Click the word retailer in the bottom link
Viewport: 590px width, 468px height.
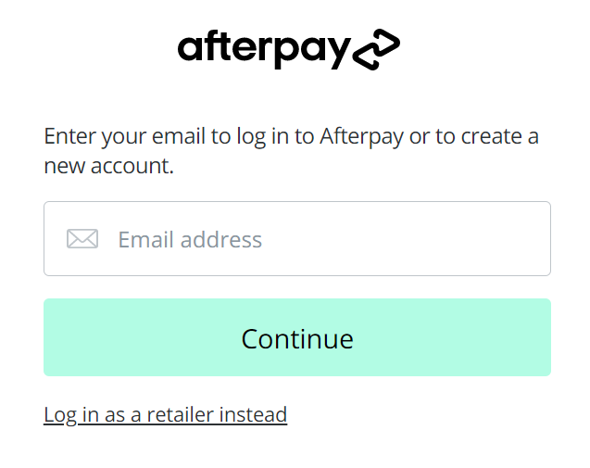coord(181,414)
